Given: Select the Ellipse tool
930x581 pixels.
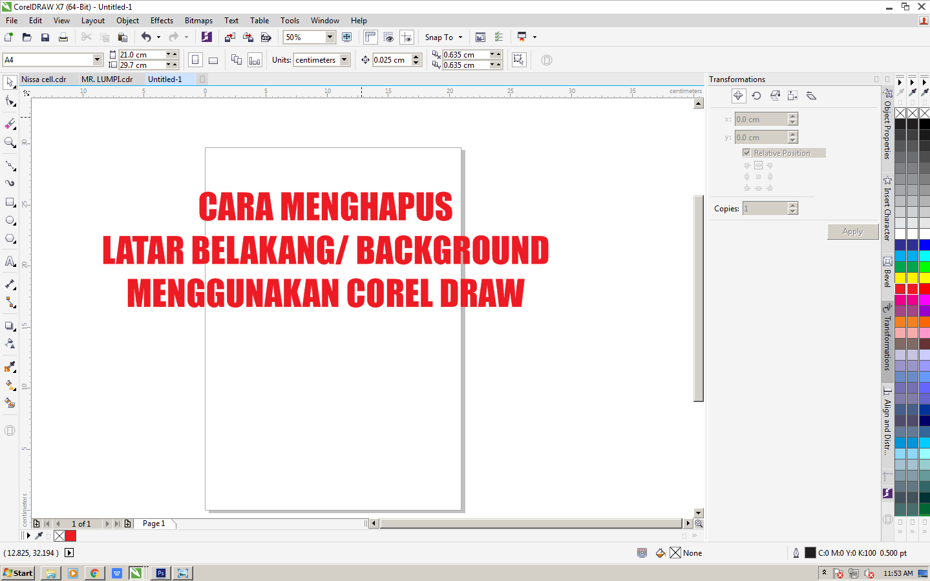Looking at the screenshot, I should 10,220.
